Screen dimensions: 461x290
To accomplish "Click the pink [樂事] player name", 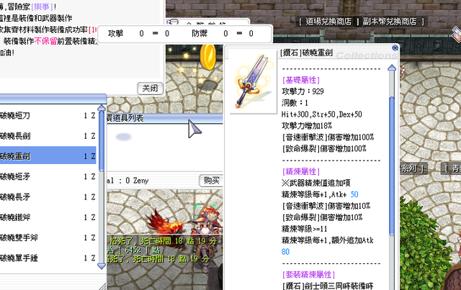I will pyautogui.click(x=42, y=6).
